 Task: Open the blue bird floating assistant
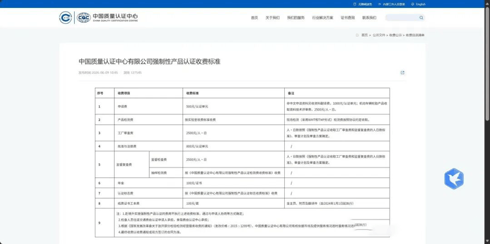point(454,179)
